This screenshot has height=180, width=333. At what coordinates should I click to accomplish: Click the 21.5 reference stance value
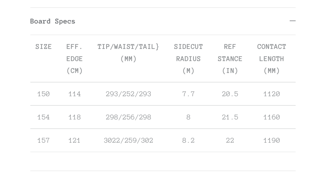(230, 117)
